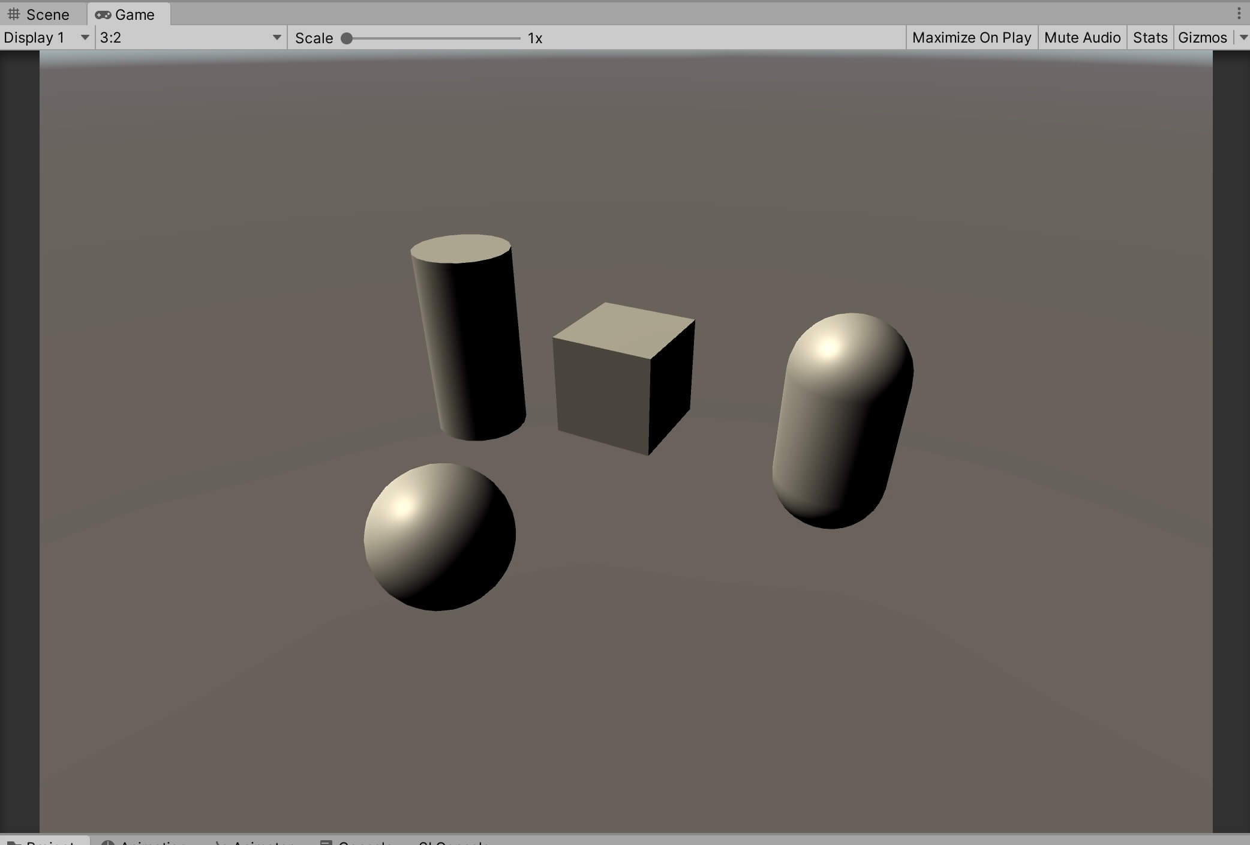Click the sphere object in the Game view
The width and height of the screenshot is (1250, 845).
point(440,537)
